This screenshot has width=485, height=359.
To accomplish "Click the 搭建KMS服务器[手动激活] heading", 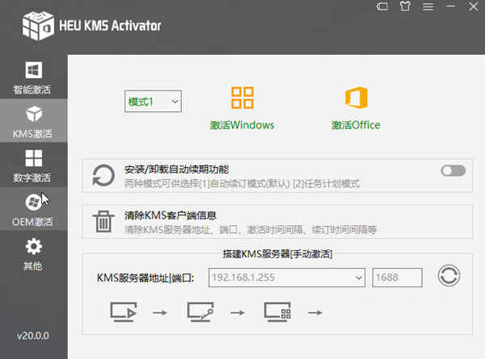I will point(277,254).
